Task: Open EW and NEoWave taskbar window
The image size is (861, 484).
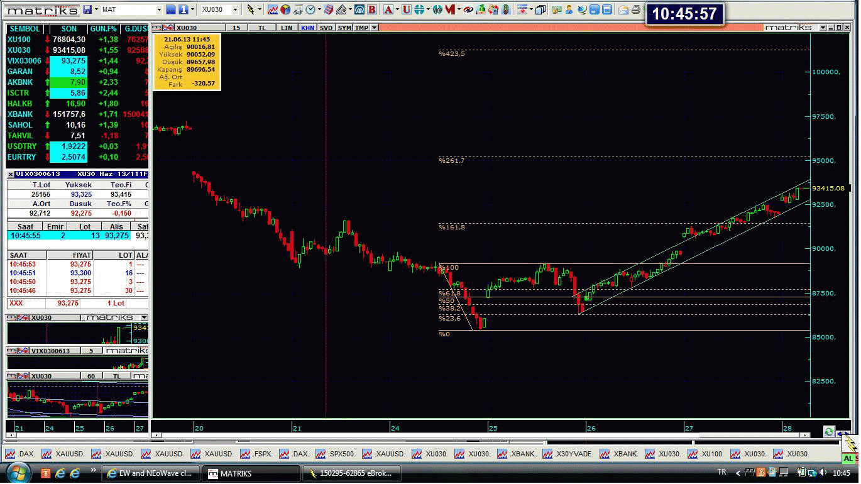Action: click(151, 473)
